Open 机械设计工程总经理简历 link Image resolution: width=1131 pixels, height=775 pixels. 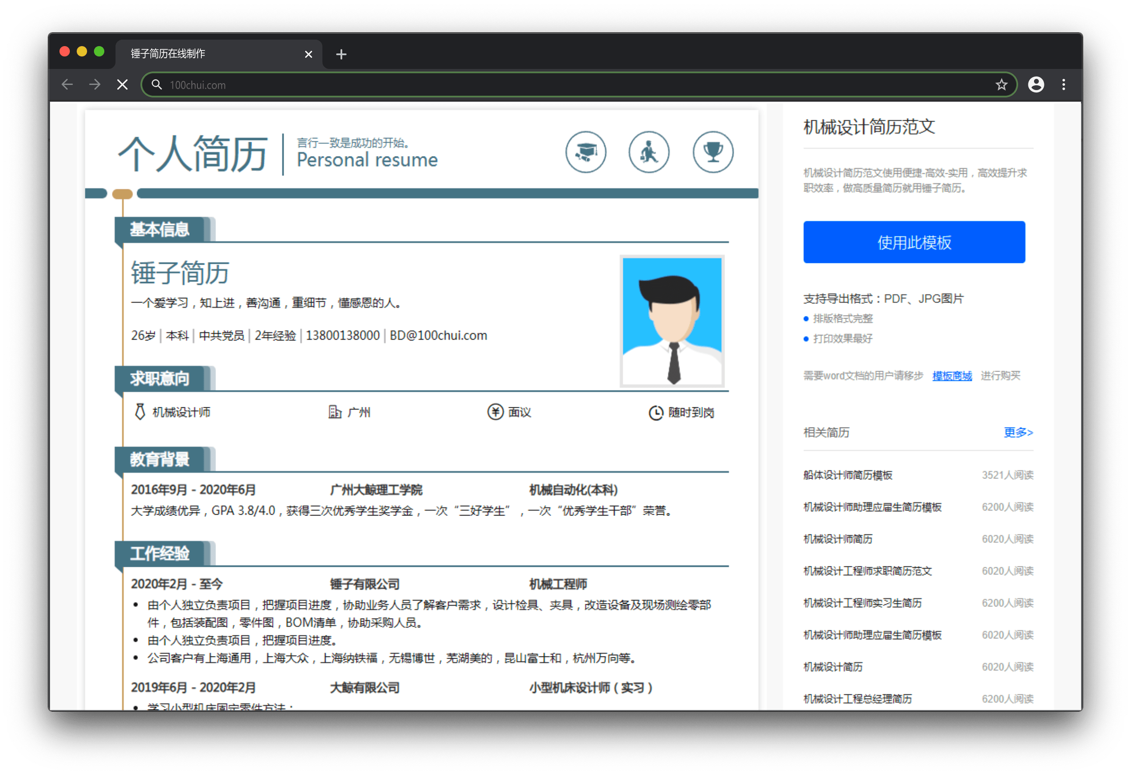click(857, 699)
